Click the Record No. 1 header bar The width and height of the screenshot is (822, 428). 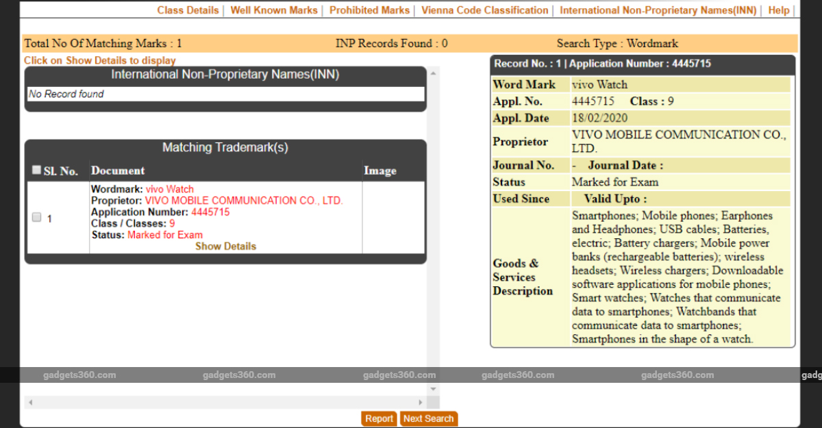click(x=643, y=64)
